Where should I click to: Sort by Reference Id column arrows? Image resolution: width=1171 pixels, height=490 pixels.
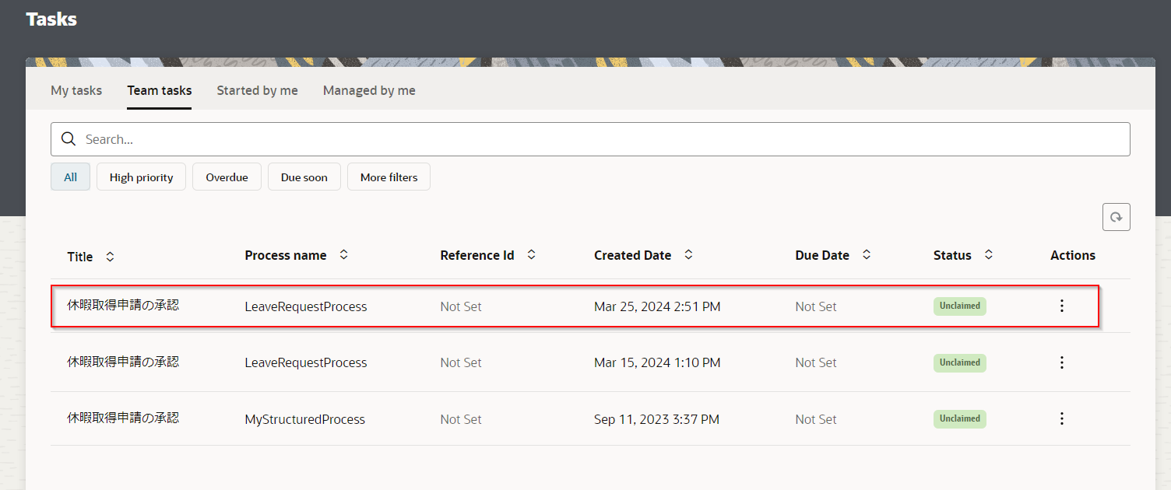pyautogui.click(x=531, y=255)
